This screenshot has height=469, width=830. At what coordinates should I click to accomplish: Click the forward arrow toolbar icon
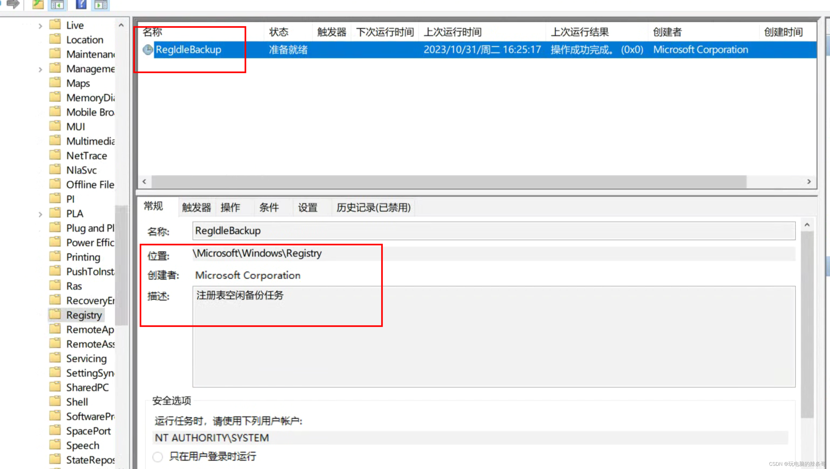click(x=13, y=4)
